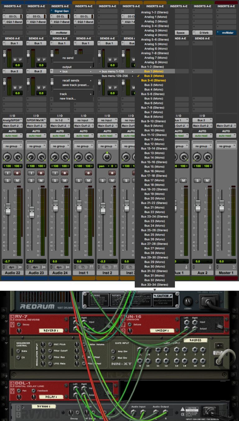The width and height of the screenshot is (239, 421).
Task: Click the NN-XT Amp Env gate input jack
Action: (113, 351)
